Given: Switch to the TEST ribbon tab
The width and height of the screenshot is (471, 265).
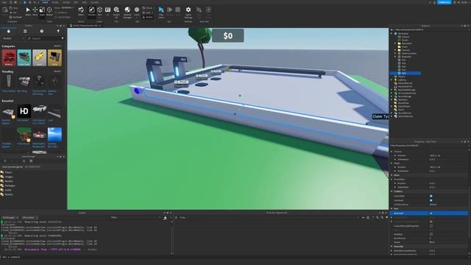Looking at the screenshot, I should (x=76, y=2).
